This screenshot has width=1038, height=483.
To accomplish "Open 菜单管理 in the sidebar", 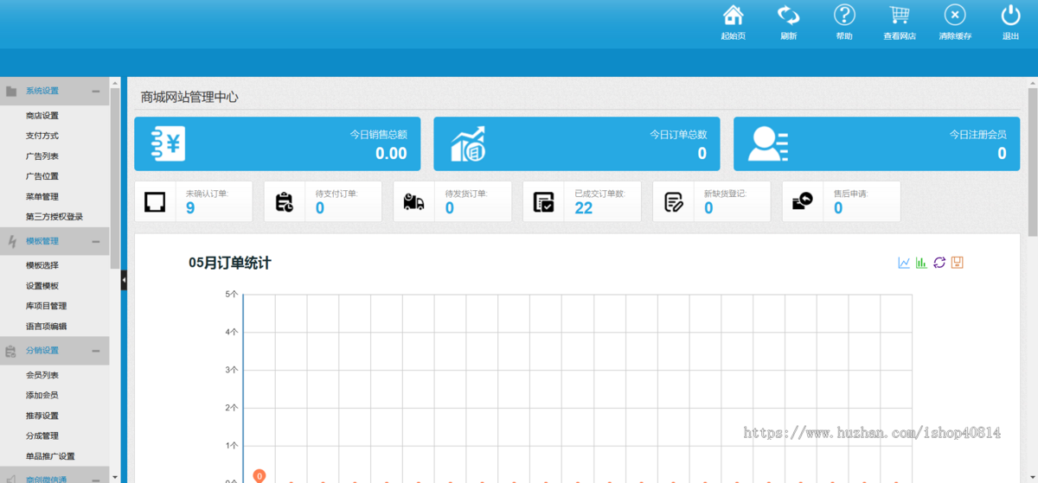I will pyautogui.click(x=42, y=197).
